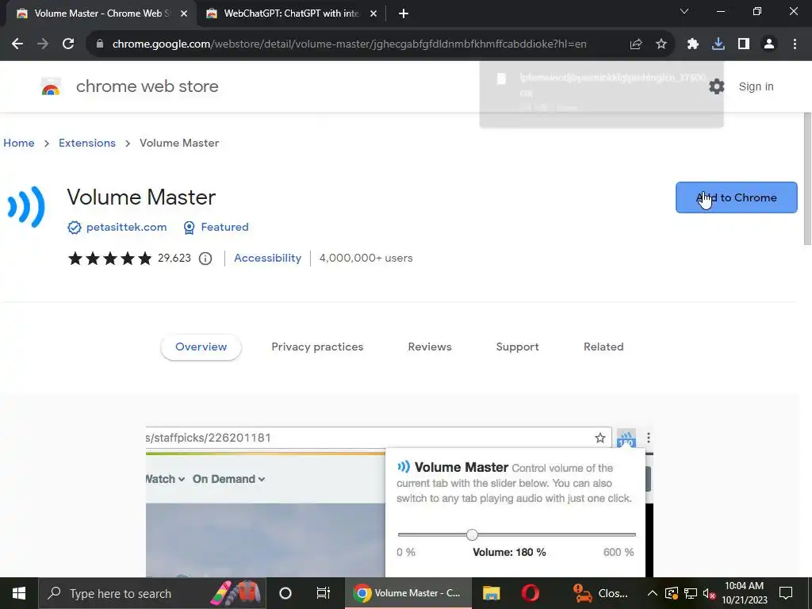The width and height of the screenshot is (812, 609).
Task: Open the Extensions puzzle icon
Action: (x=693, y=44)
